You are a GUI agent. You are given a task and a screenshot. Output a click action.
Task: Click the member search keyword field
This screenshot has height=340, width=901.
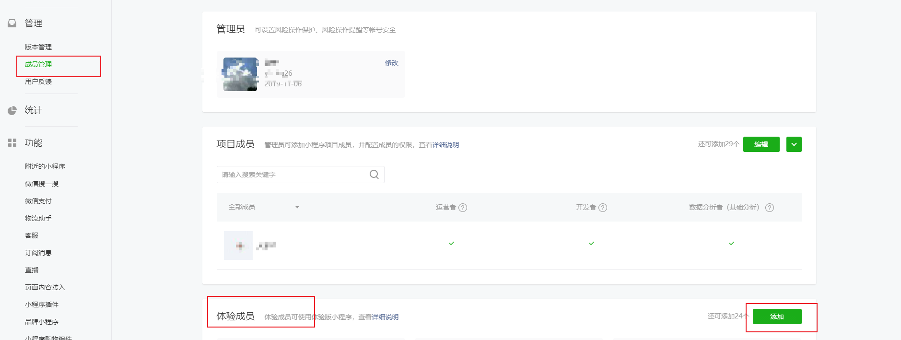tap(301, 175)
